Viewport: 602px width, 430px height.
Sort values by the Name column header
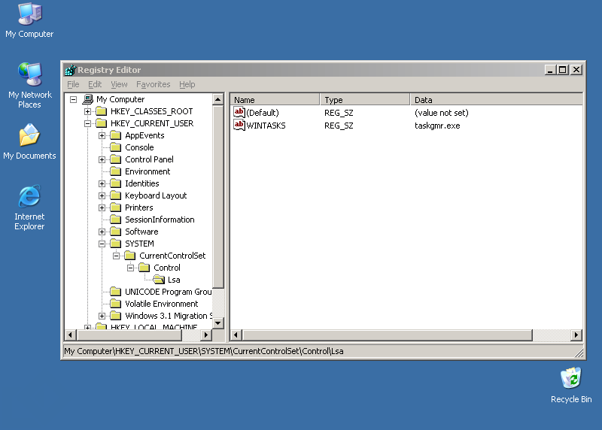click(275, 100)
